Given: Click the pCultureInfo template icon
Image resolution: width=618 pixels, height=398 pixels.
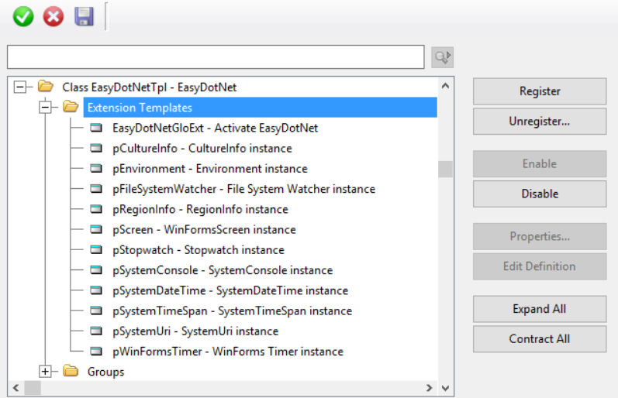Looking at the screenshot, I should [96, 148].
